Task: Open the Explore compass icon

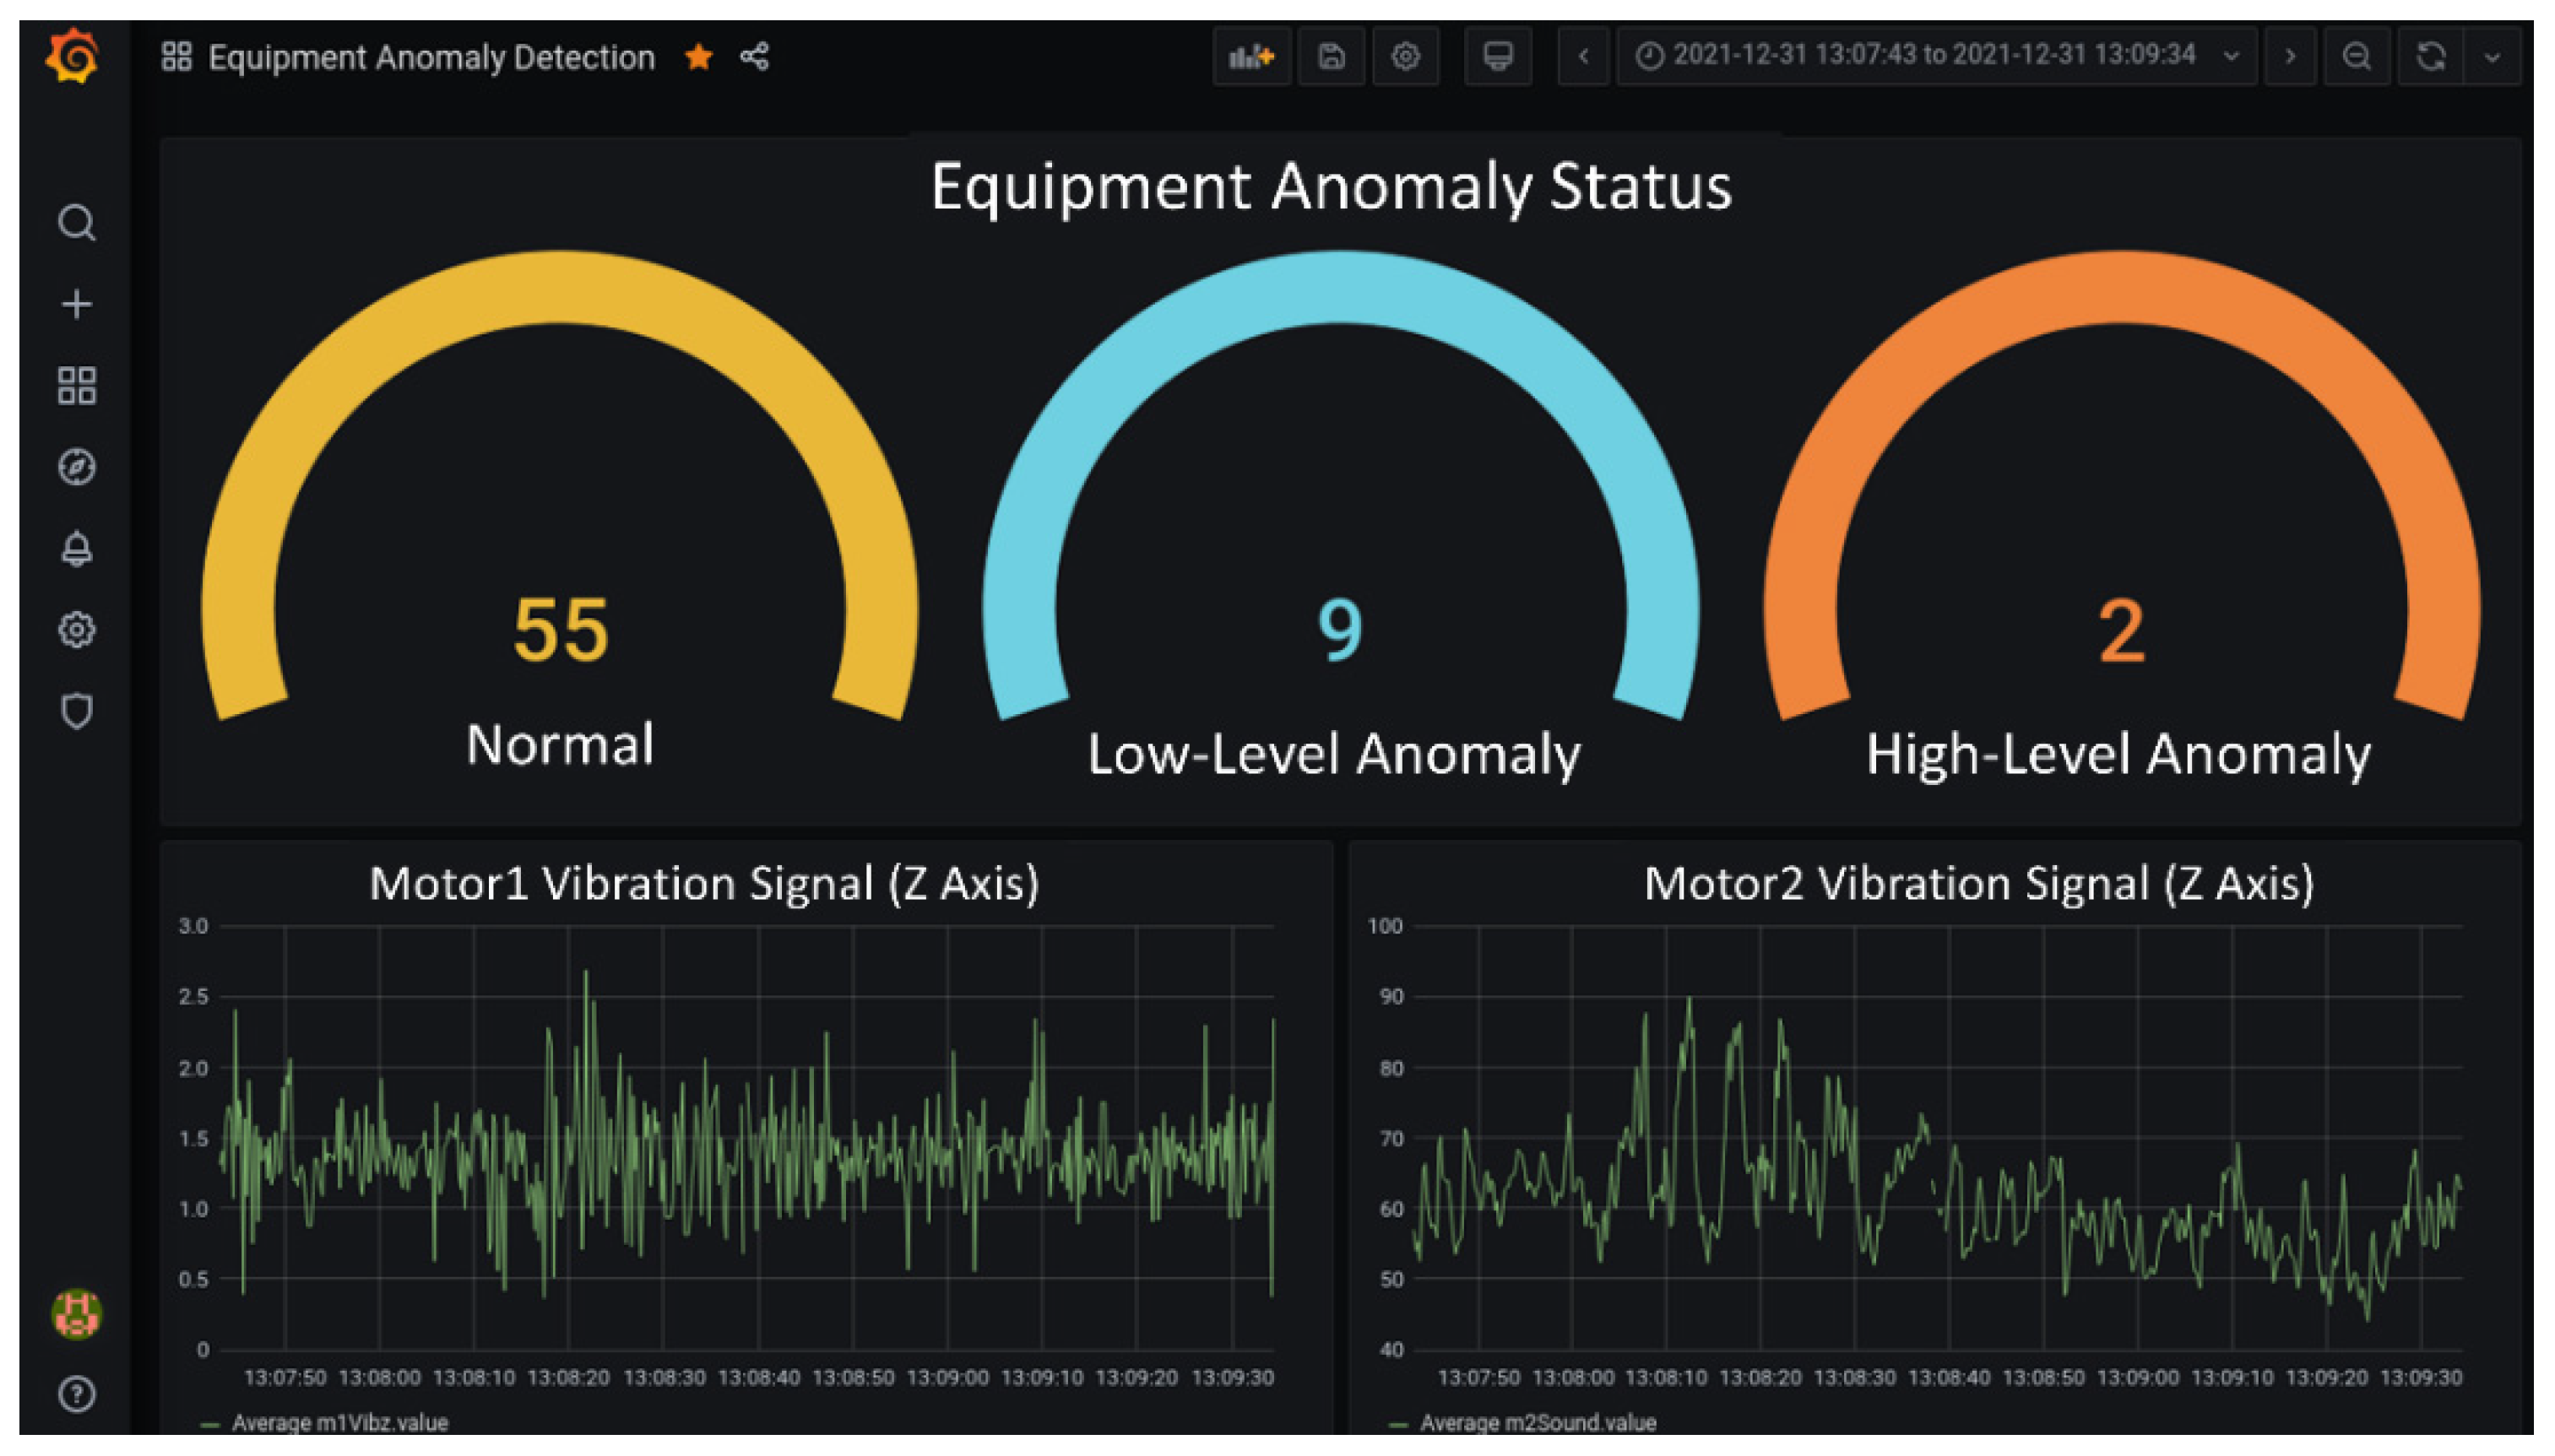Action: [x=76, y=467]
